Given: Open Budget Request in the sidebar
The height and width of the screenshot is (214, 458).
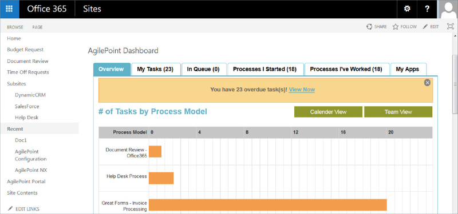Looking at the screenshot, I should (25, 50).
